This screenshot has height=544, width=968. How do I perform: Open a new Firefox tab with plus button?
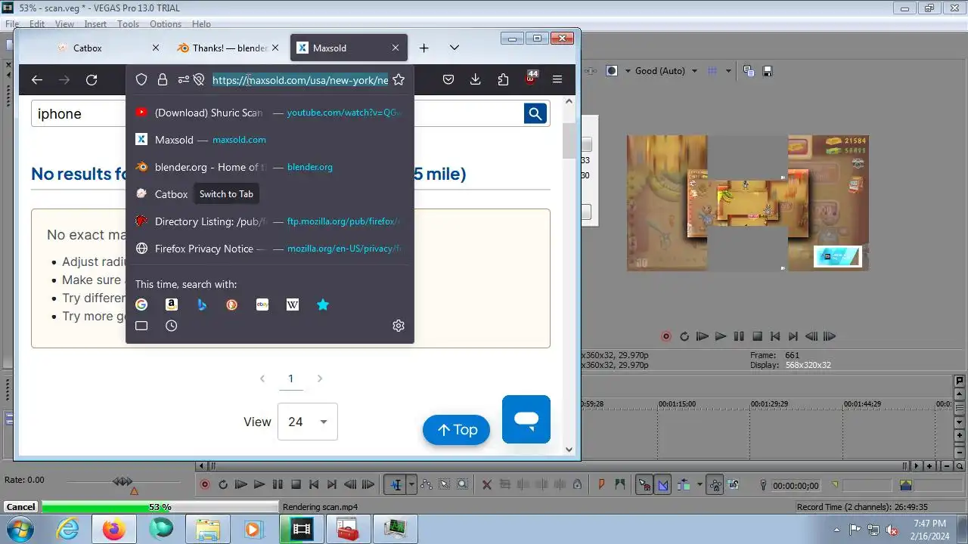tap(423, 48)
